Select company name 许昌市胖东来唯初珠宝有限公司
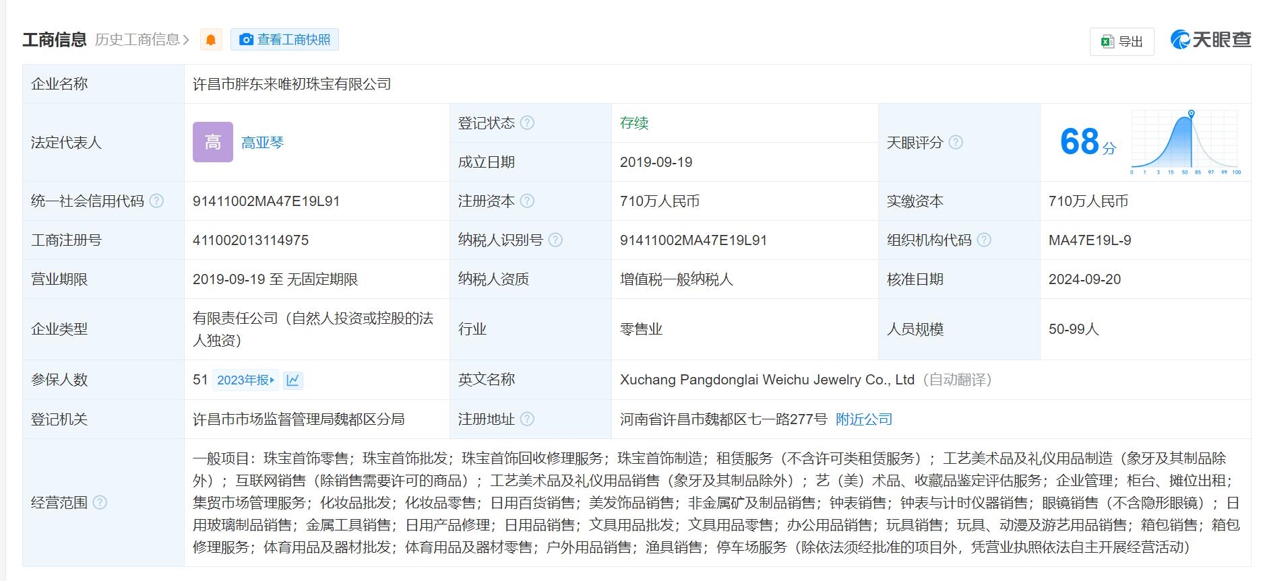 click(292, 84)
